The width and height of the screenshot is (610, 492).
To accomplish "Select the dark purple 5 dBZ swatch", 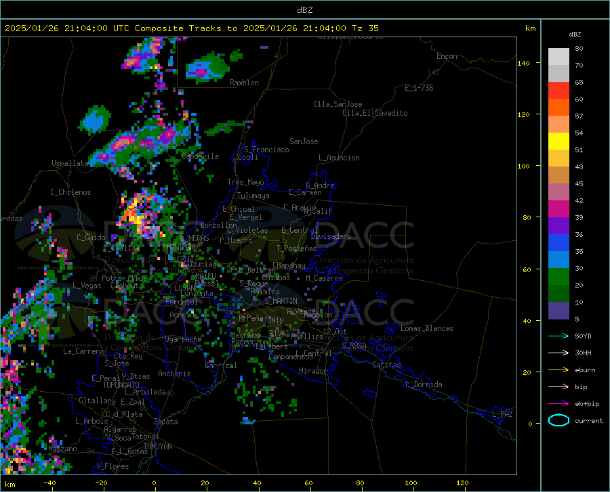I will point(558,311).
